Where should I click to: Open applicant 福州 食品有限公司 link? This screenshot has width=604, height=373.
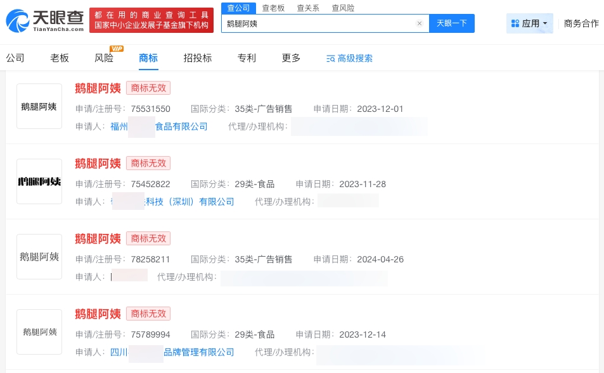[x=158, y=126]
